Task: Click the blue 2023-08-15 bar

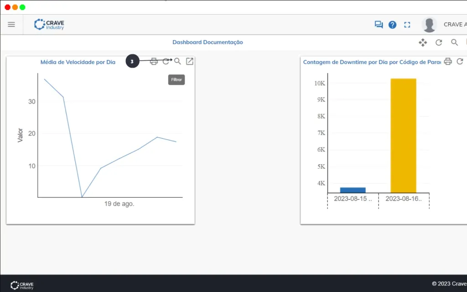Action: point(353,190)
